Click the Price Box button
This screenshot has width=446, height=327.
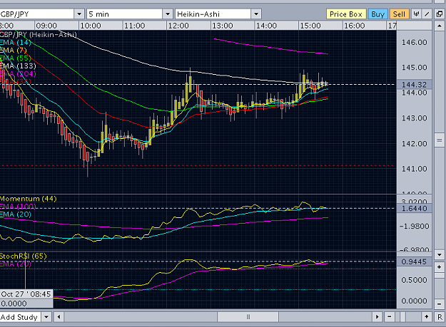(x=345, y=14)
